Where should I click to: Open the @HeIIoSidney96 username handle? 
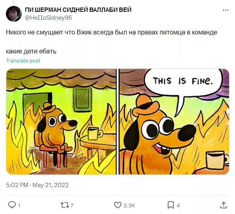(x=49, y=18)
